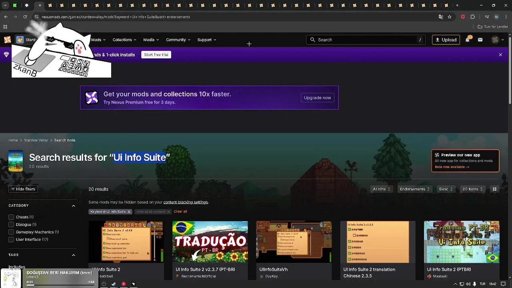
Task: Click the Upload button
Action: (x=446, y=40)
